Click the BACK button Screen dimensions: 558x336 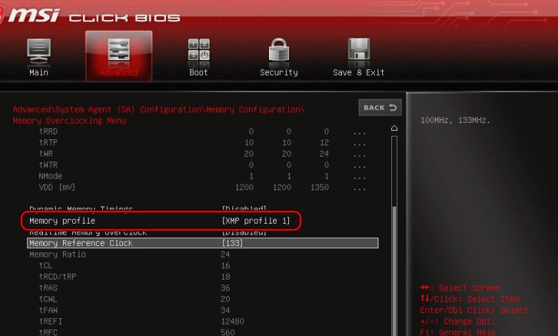[x=380, y=107]
